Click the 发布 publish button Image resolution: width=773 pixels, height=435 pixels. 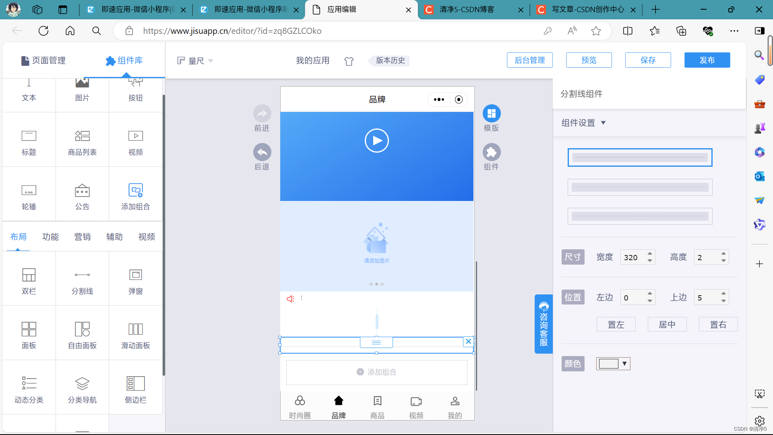[x=707, y=60]
